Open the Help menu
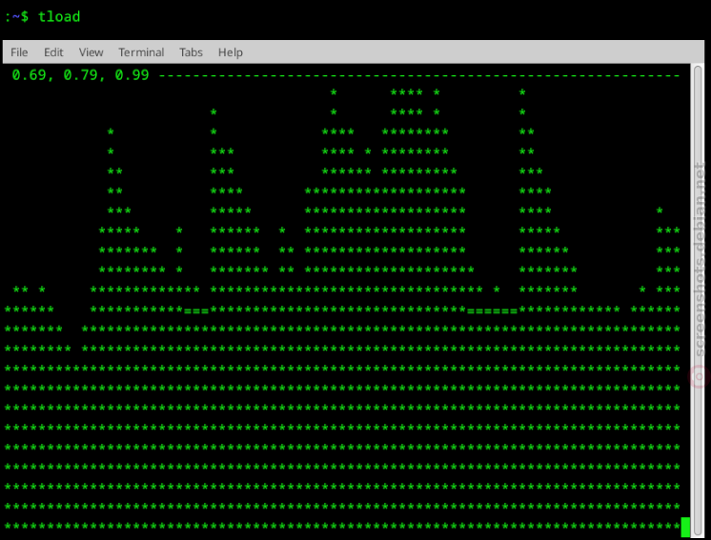The image size is (711, 540). 231,52
